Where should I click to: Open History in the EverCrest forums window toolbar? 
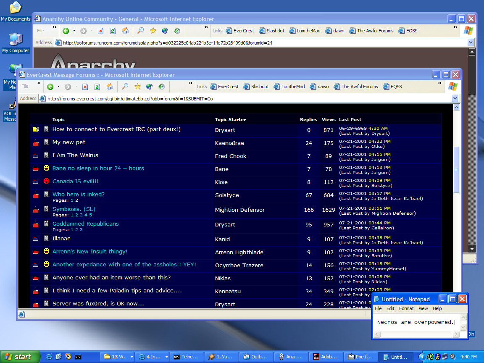point(161,87)
